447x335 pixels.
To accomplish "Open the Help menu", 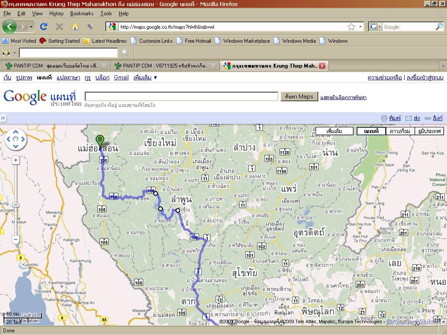I will pyautogui.click(x=124, y=14).
